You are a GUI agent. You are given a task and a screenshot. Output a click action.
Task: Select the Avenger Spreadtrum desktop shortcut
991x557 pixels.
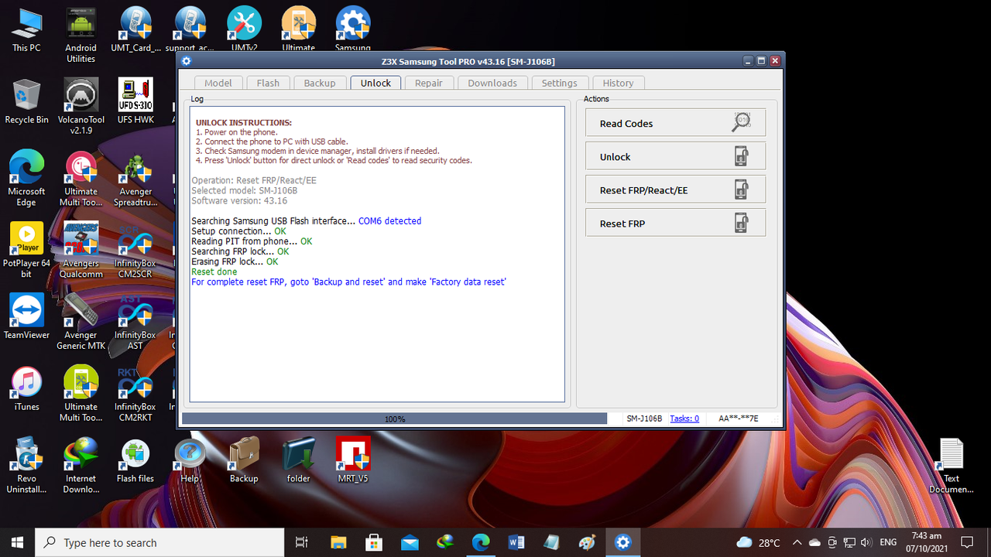[x=135, y=179]
